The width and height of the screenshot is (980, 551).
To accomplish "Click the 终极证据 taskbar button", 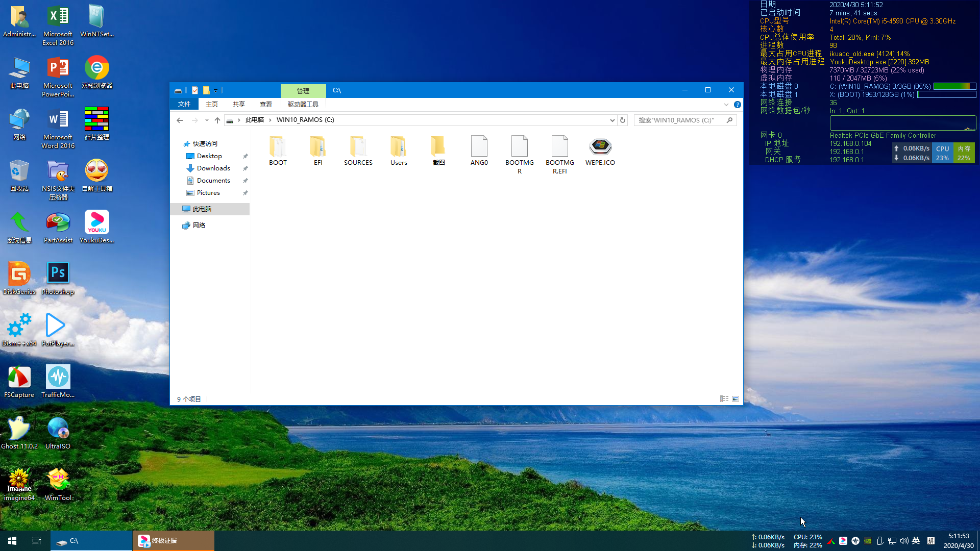I will click(x=174, y=541).
